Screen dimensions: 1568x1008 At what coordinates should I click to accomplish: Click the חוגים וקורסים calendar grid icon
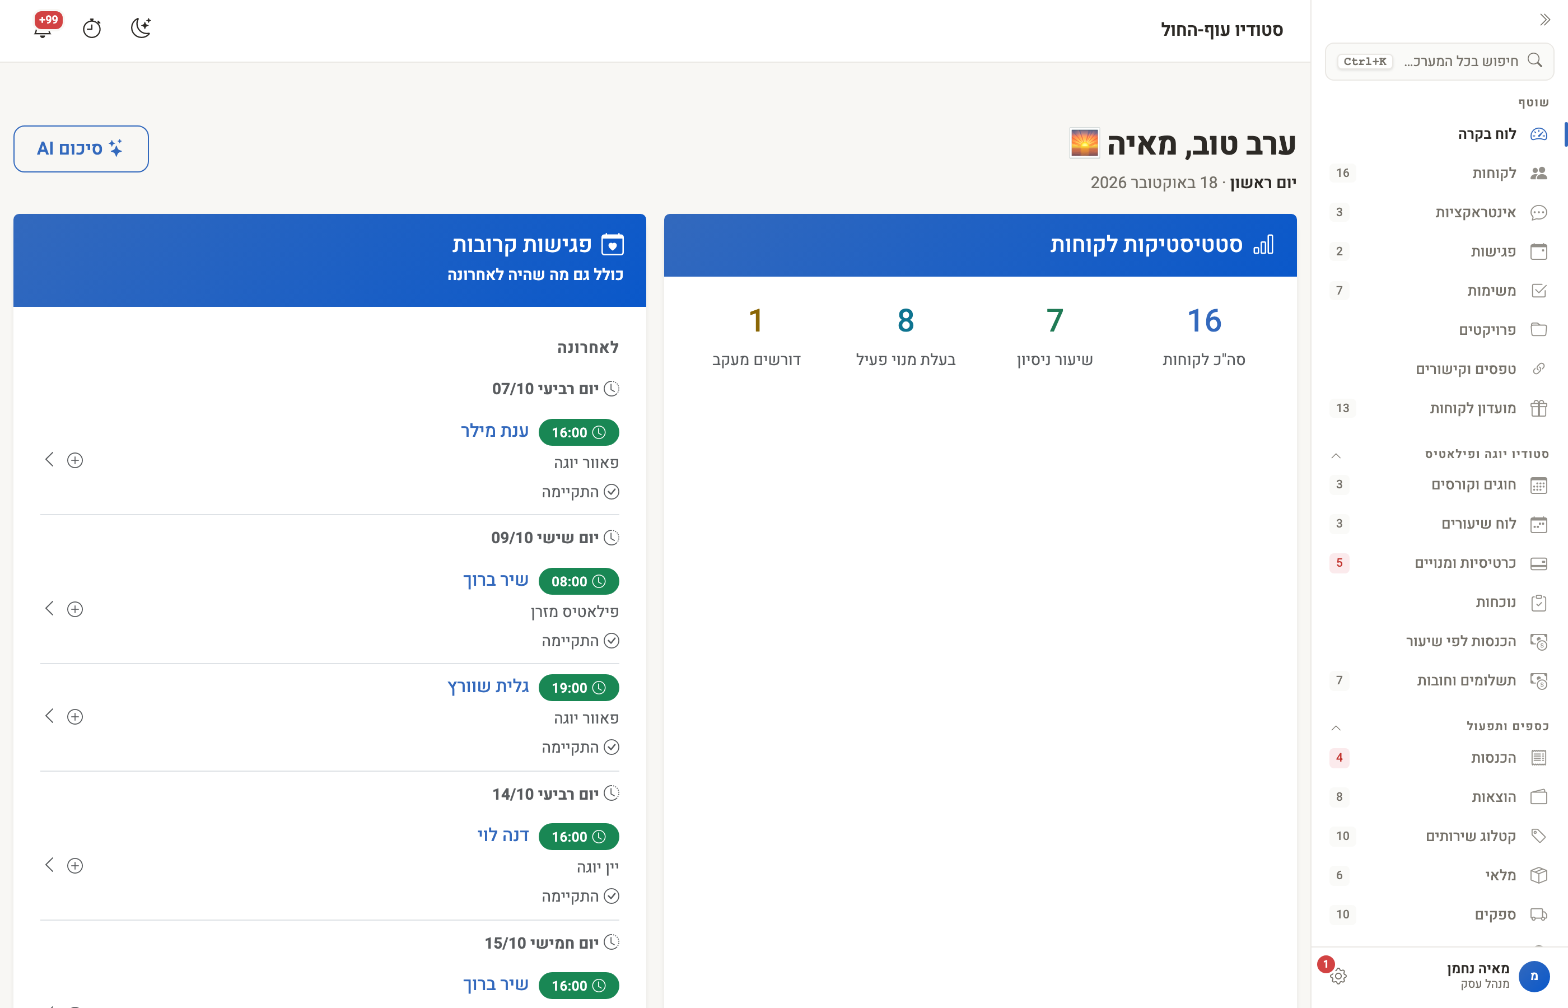coord(1538,485)
